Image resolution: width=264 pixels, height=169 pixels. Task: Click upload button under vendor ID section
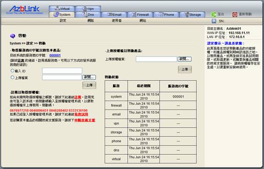(x=89, y=85)
